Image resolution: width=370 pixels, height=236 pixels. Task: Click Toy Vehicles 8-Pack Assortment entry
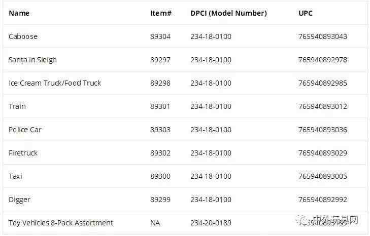(61, 223)
